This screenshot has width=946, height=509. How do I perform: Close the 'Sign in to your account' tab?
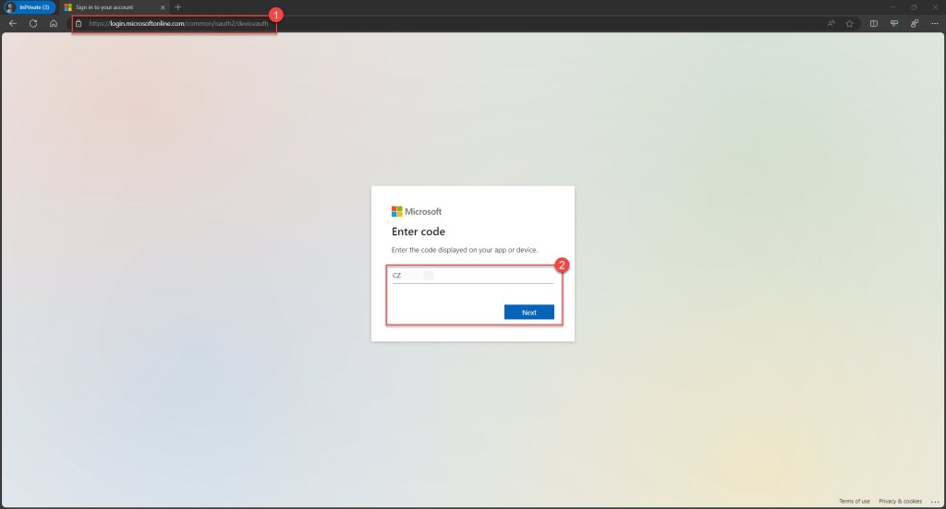(163, 6)
